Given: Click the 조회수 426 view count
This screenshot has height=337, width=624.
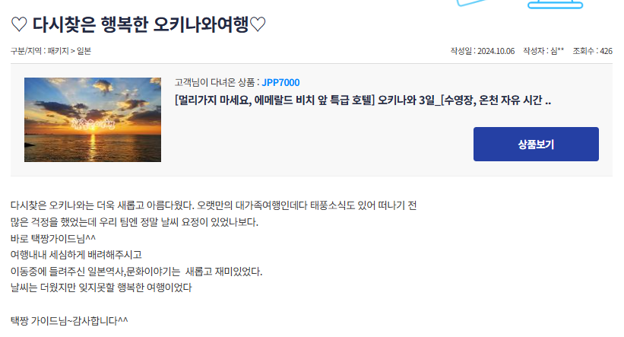Looking at the screenshot, I should pyautogui.click(x=593, y=51).
